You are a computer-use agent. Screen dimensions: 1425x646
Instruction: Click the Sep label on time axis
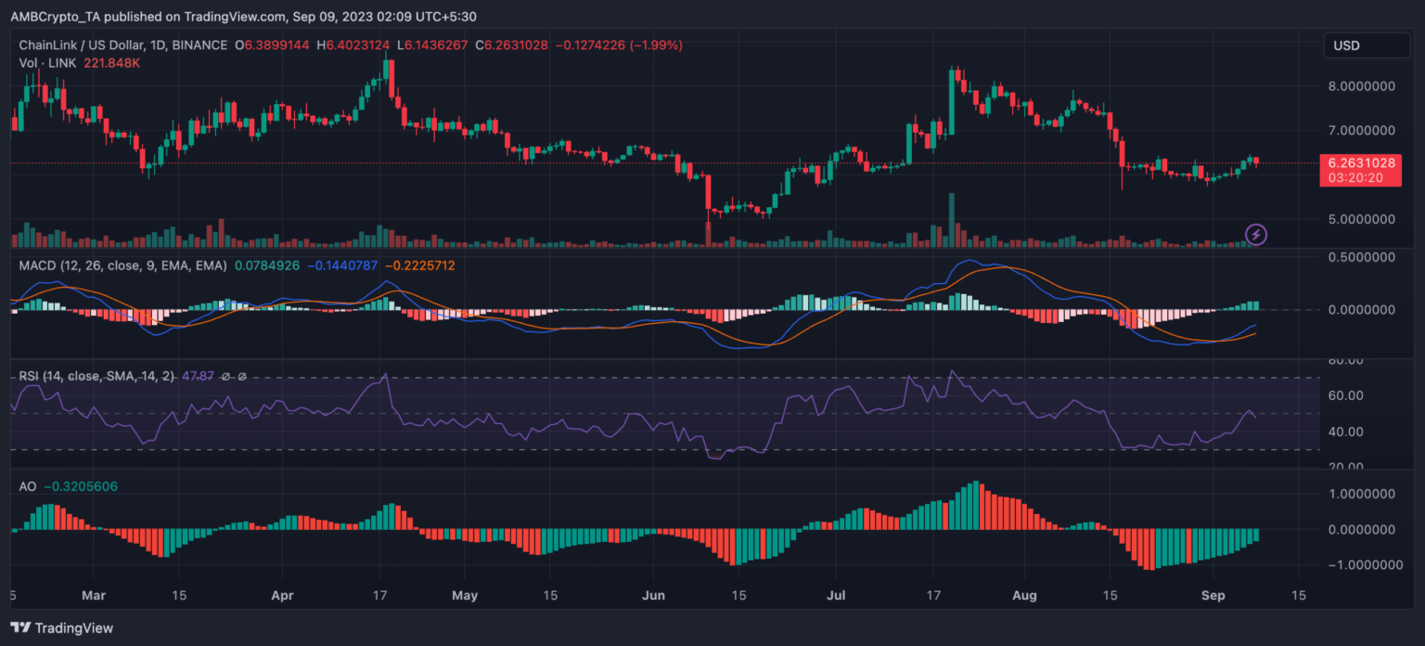(x=1208, y=595)
